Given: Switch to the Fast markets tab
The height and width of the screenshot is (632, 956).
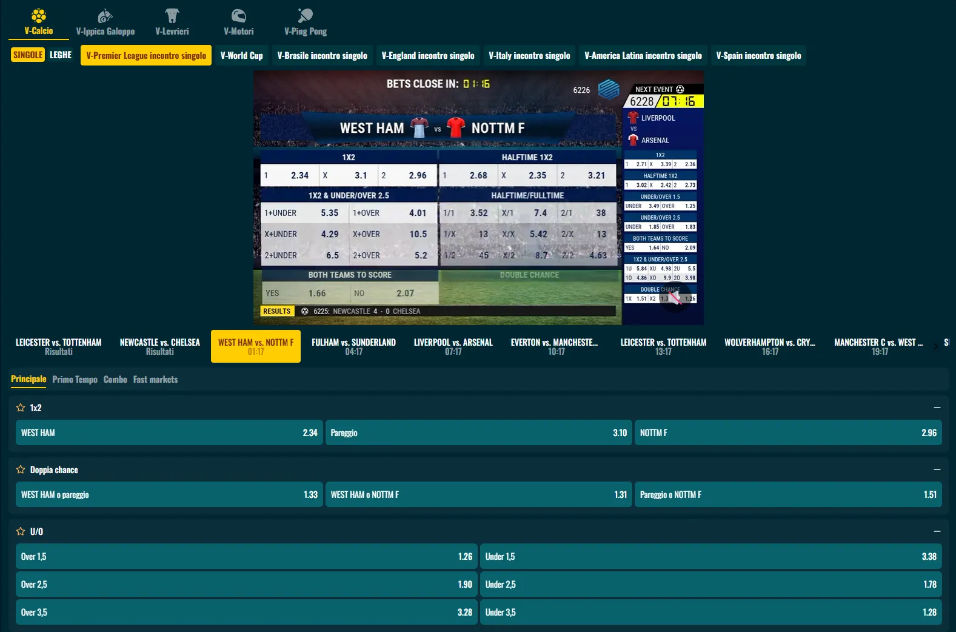Looking at the screenshot, I should coord(155,379).
